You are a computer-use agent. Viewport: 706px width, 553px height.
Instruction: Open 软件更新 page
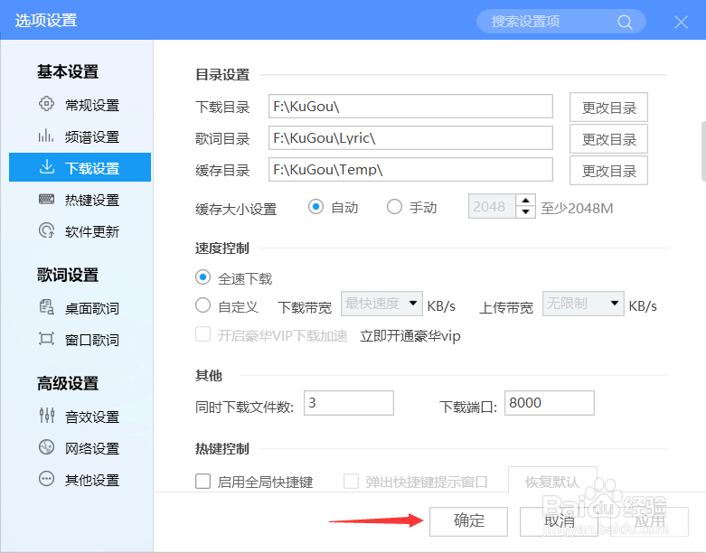coord(80,230)
